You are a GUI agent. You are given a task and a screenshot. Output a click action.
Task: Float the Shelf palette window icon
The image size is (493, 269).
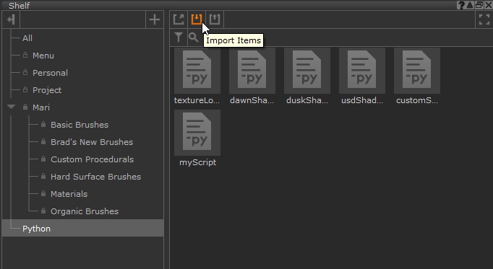[479, 5]
